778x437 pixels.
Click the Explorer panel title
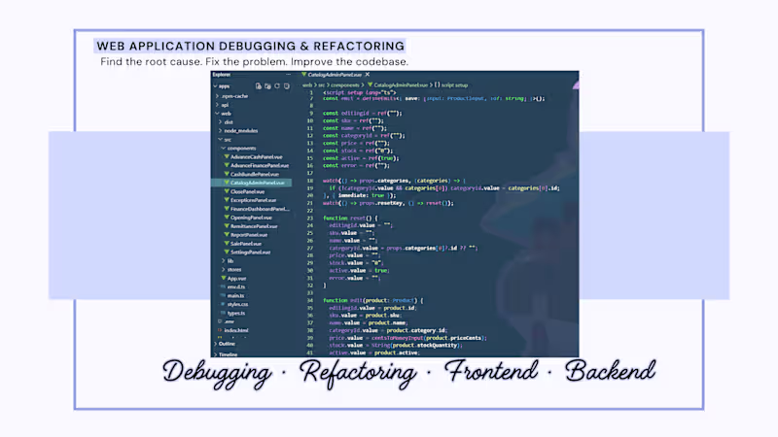click(x=222, y=75)
